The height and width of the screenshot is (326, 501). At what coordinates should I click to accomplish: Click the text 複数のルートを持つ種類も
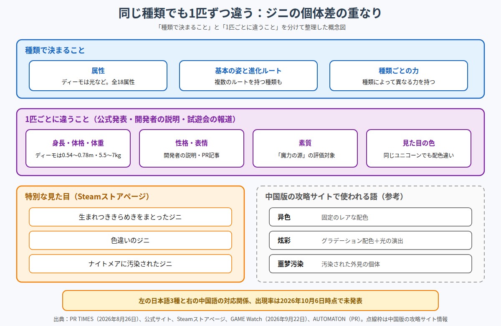click(x=248, y=82)
